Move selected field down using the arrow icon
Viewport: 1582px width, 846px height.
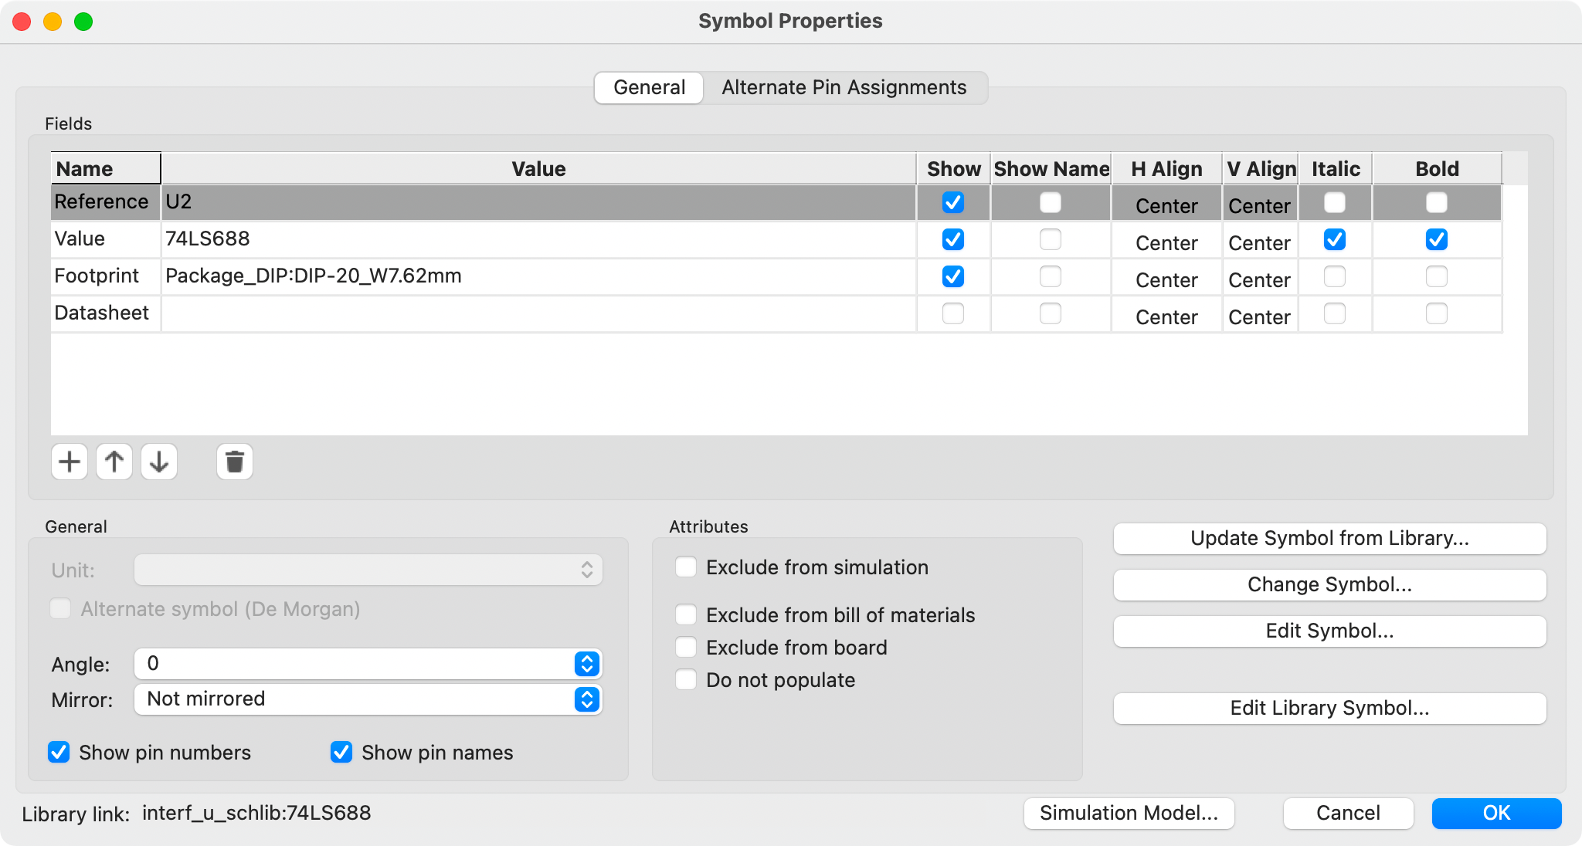159,462
